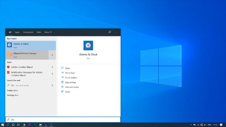Click the Alarms & Clock icon in best match
Image resolution: width=226 pixels, height=127 pixels.
click(10, 45)
